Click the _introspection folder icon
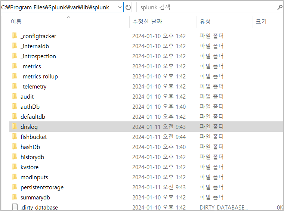 tap(15, 56)
